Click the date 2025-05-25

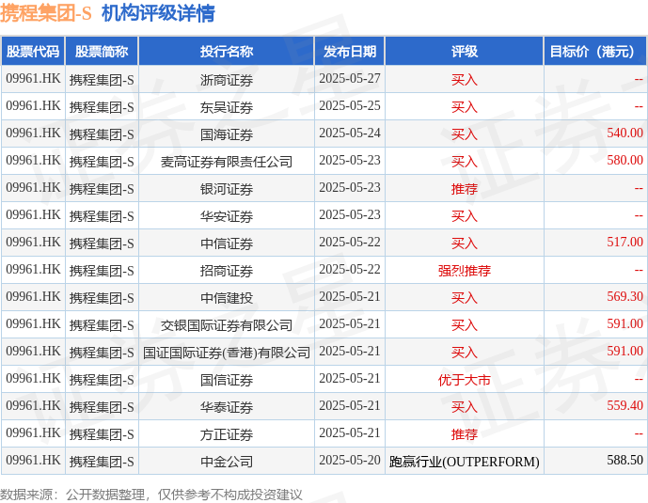[350, 105]
